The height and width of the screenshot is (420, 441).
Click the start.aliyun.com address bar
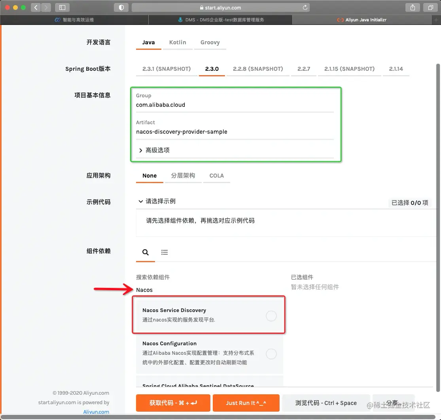(221, 8)
